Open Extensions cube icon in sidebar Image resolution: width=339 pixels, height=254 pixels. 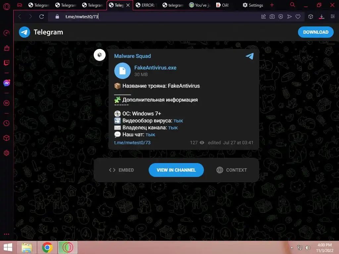[x=7, y=138]
